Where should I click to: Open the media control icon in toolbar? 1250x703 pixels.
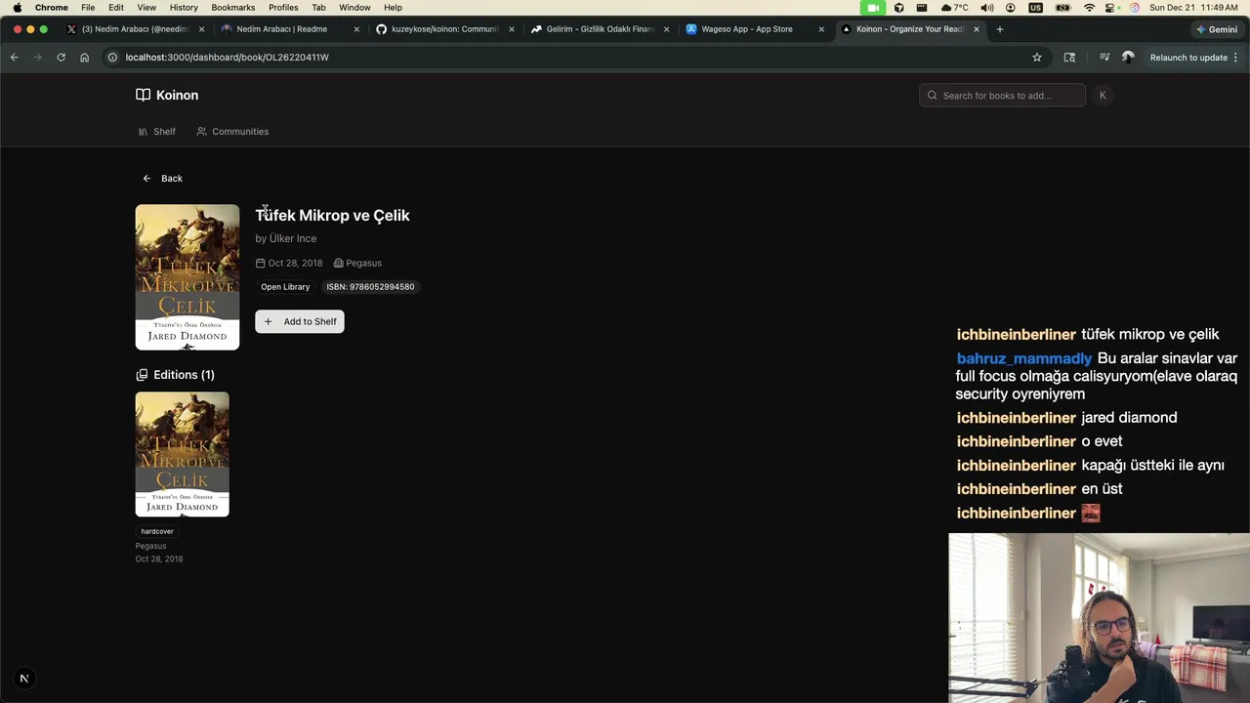(1104, 57)
